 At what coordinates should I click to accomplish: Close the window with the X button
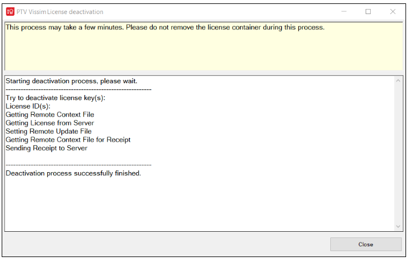(x=393, y=11)
